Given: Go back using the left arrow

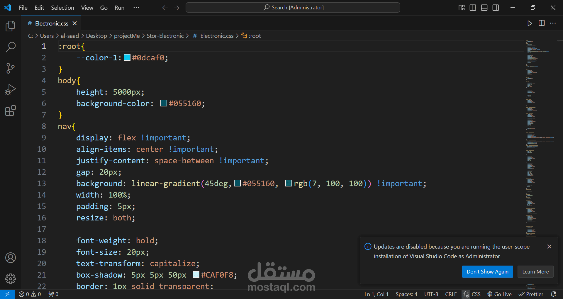Looking at the screenshot, I should pos(165,8).
